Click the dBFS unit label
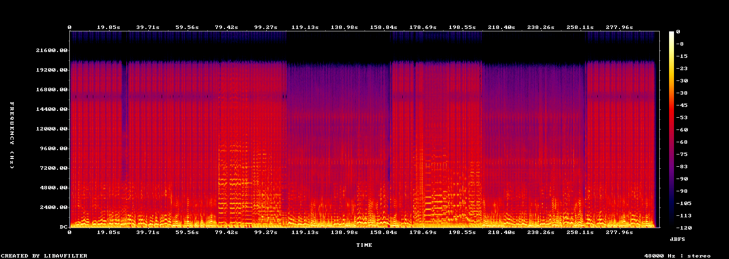This screenshot has height=259, width=729. pos(678,239)
